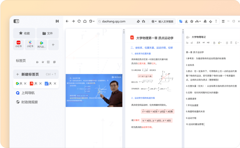Apply the H1 heading style

point(204,43)
